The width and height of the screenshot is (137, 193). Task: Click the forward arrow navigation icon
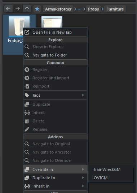18,9
